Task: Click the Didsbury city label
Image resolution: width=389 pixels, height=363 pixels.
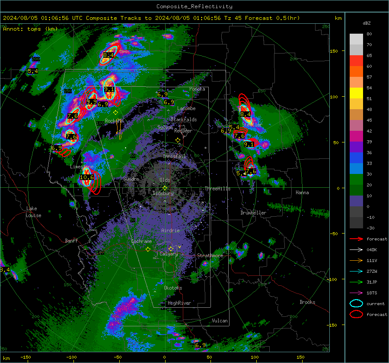Action: 163,193
